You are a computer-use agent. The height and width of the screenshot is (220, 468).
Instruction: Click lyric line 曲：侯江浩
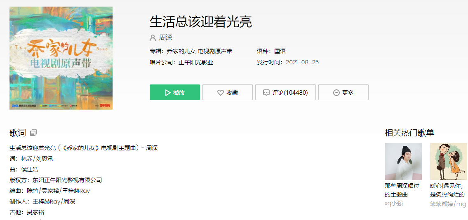24,169
